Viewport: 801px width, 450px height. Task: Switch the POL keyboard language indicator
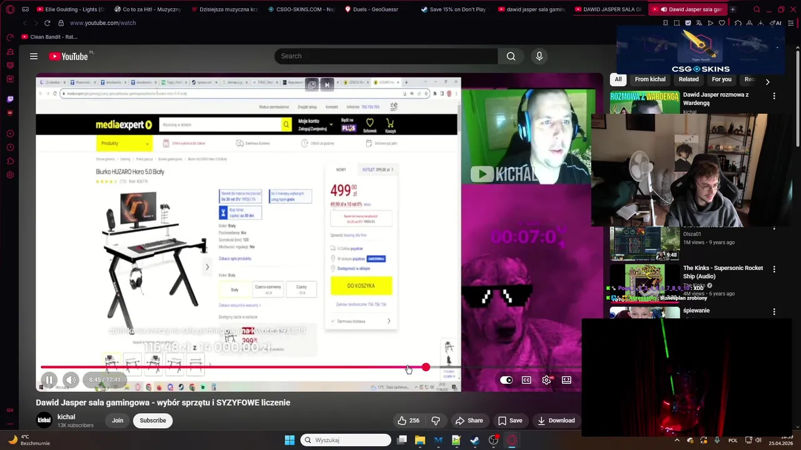(x=733, y=440)
